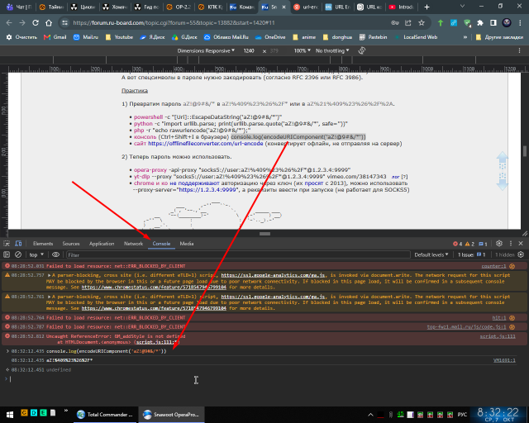Expand hidden bookmarks with the double chevron

point(465,37)
